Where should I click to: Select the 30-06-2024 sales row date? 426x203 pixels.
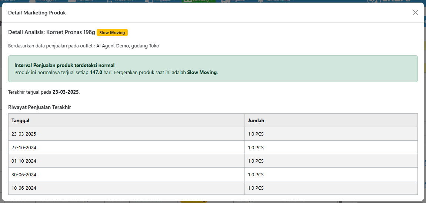[x=24, y=174]
